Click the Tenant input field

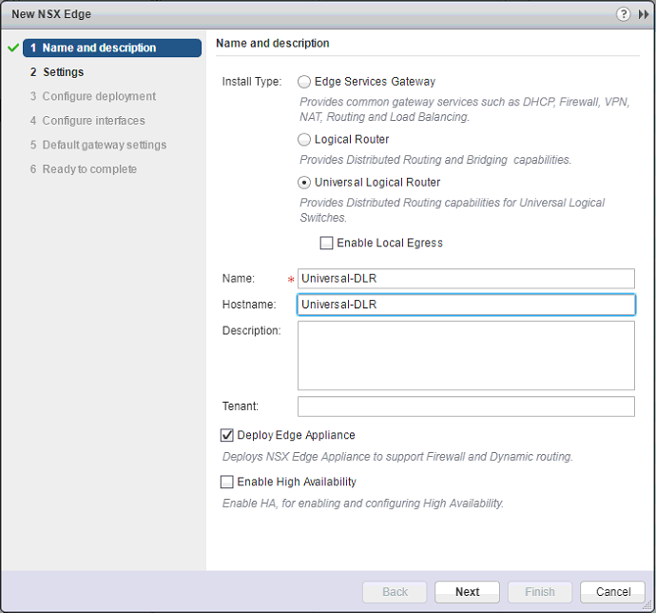tap(466, 406)
